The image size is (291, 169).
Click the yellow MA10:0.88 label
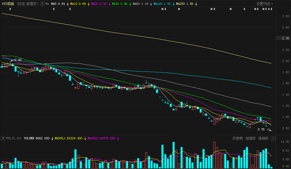78,4
